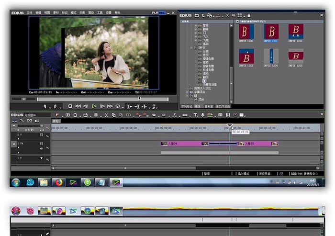
Task: Click the rewind button
Action: coord(78,106)
